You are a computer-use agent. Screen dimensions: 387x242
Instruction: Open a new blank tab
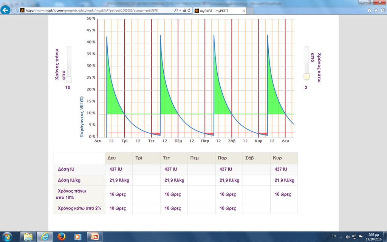coord(250,11)
